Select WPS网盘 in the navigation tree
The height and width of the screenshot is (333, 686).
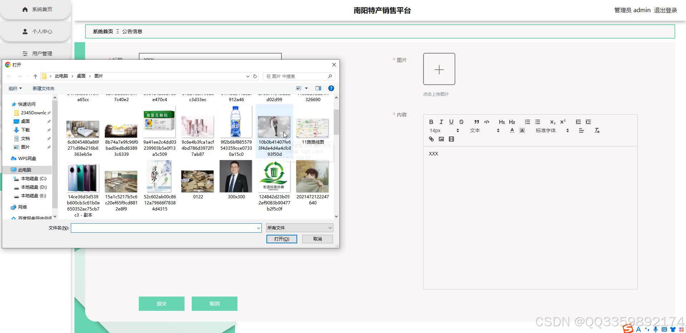(27, 159)
